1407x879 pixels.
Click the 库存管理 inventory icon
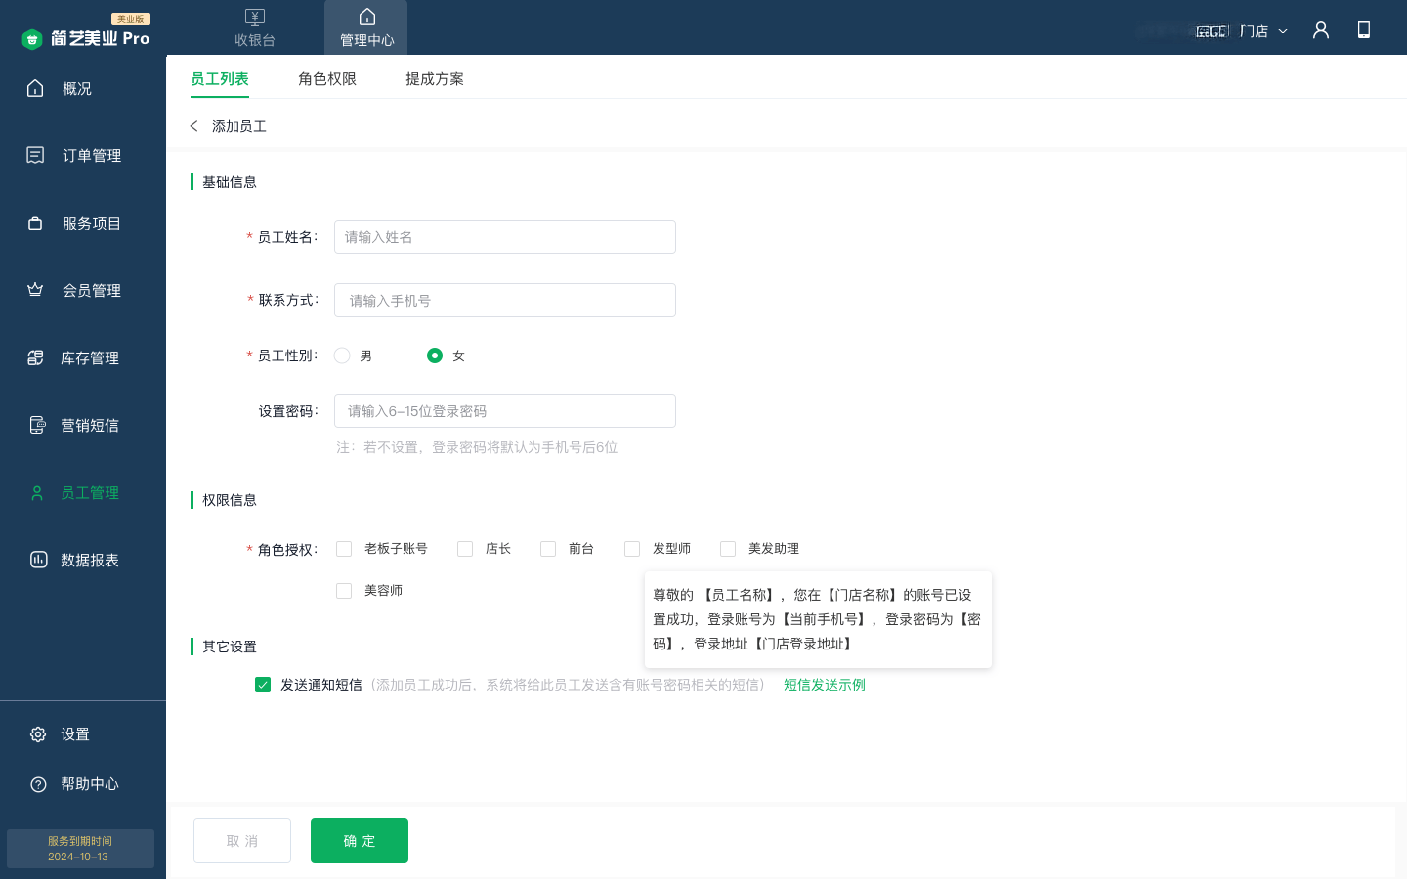click(x=35, y=357)
